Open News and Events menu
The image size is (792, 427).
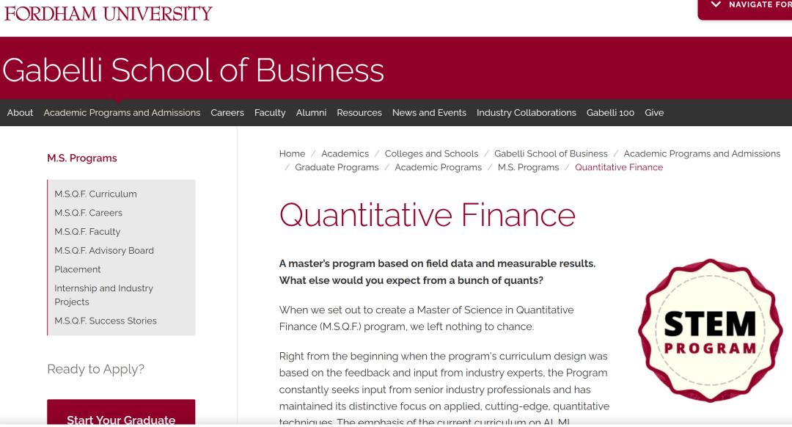coord(429,113)
